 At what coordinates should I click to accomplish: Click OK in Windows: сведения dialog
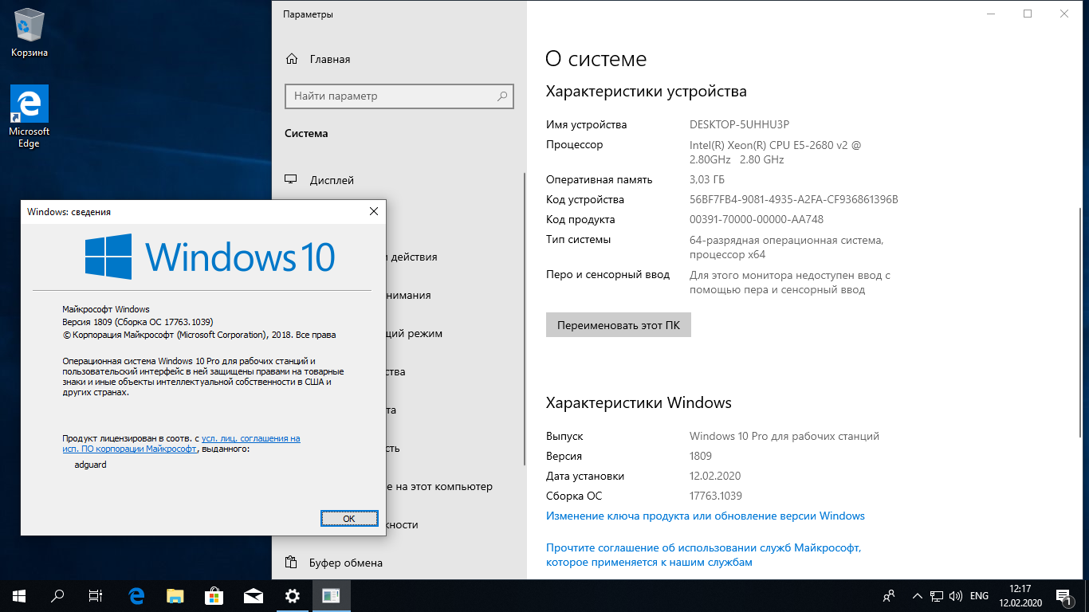point(349,518)
